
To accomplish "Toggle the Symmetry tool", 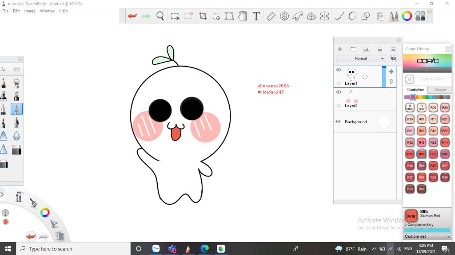I will point(324,16).
